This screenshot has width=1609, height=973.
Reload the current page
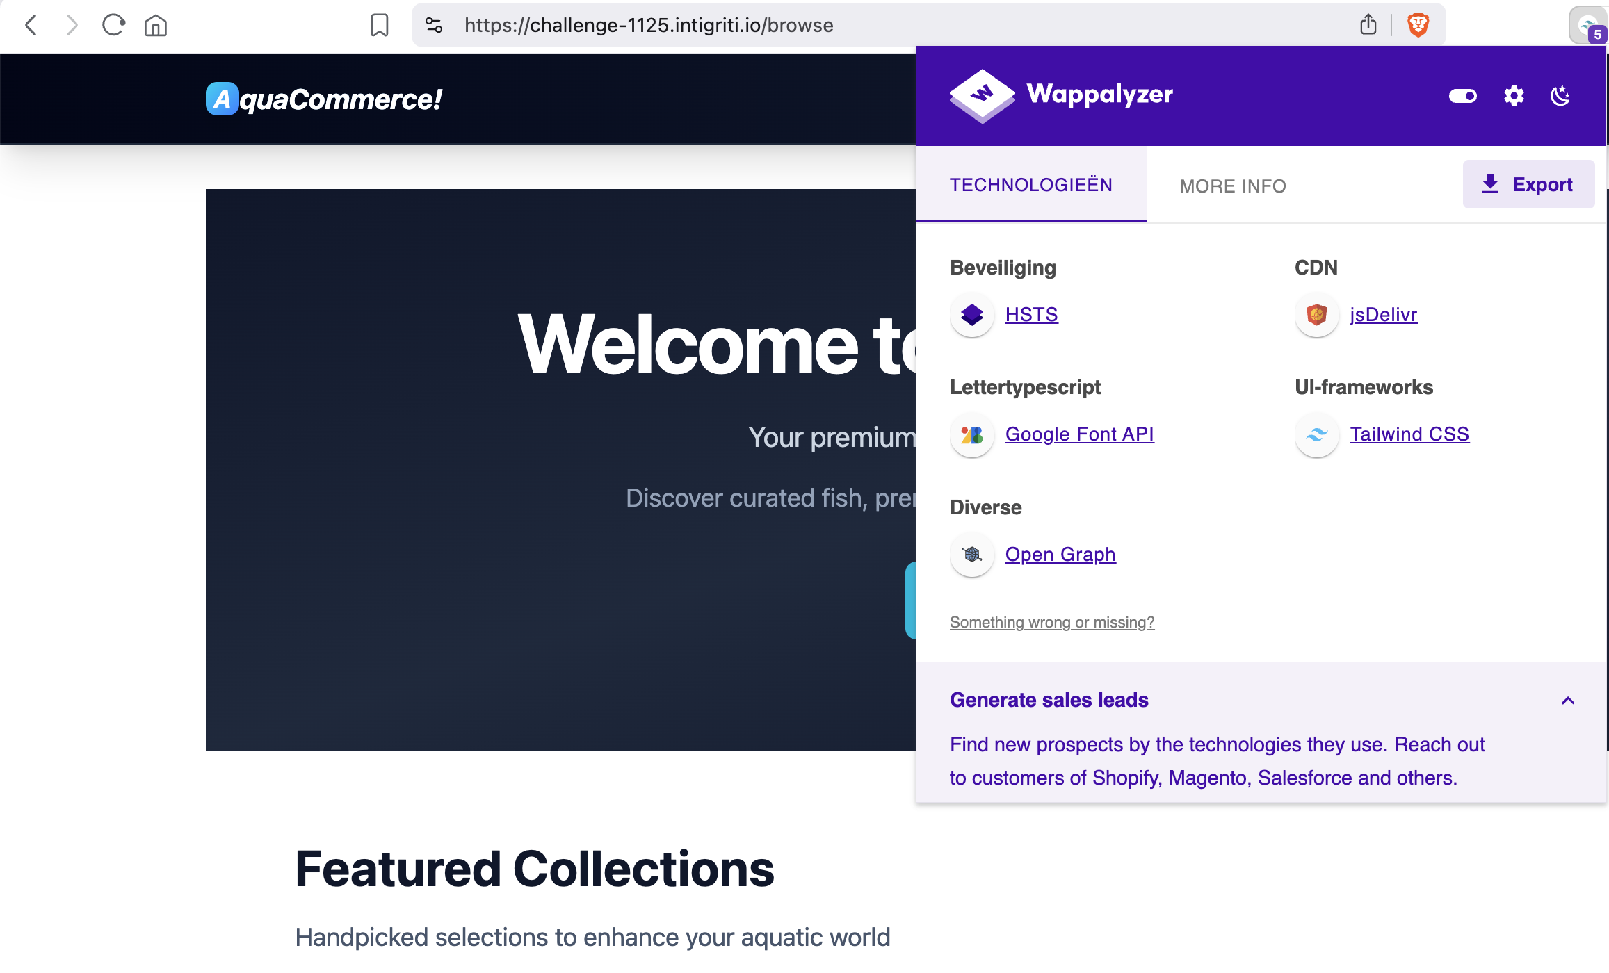coord(113,25)
